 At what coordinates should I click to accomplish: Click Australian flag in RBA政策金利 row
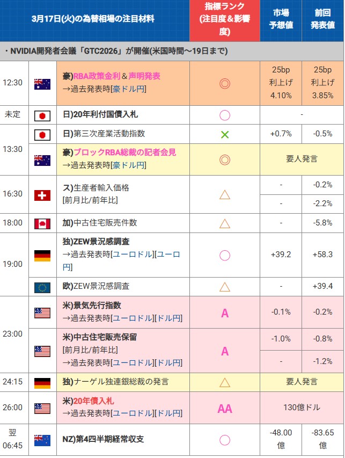point(42,83)
